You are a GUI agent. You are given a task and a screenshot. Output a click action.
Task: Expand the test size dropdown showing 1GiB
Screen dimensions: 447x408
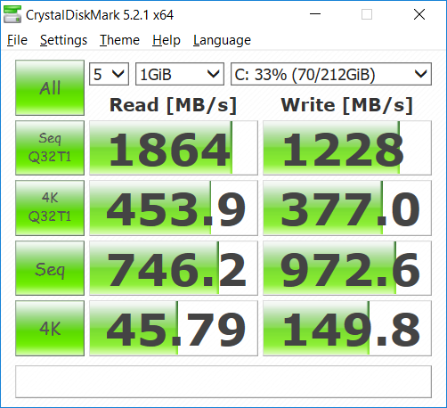pos(180,74)
